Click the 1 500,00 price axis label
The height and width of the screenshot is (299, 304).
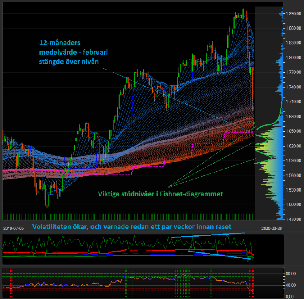pos(293,205)
